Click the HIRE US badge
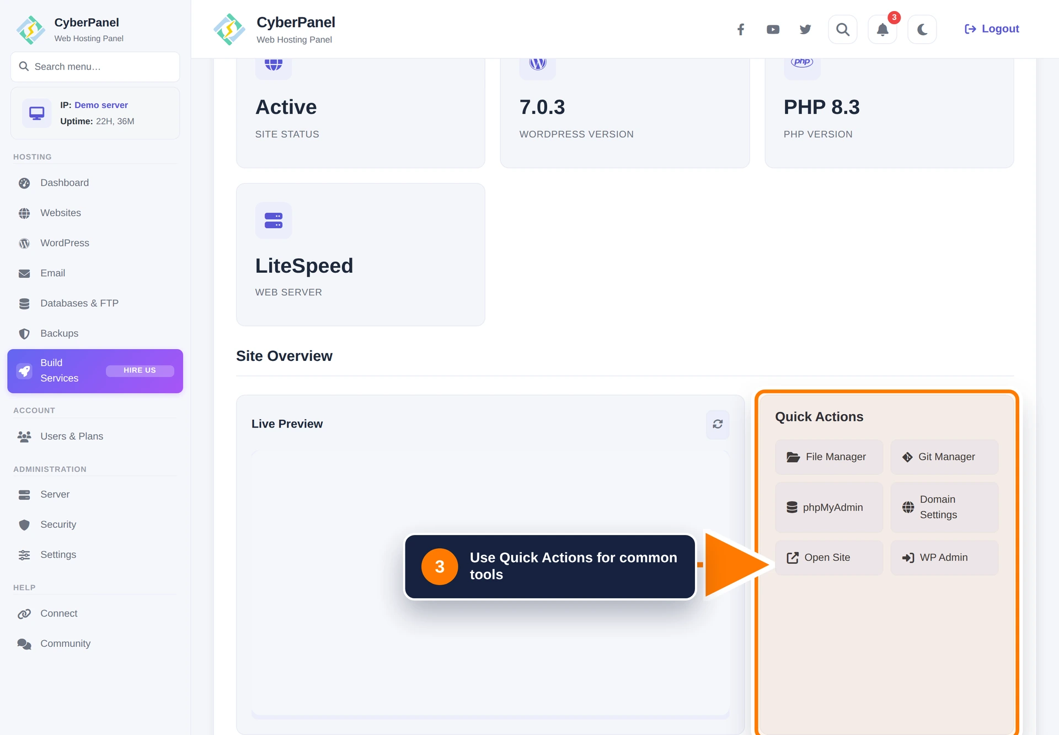This screenshot has height=735, width=1059. coord(140,371)
